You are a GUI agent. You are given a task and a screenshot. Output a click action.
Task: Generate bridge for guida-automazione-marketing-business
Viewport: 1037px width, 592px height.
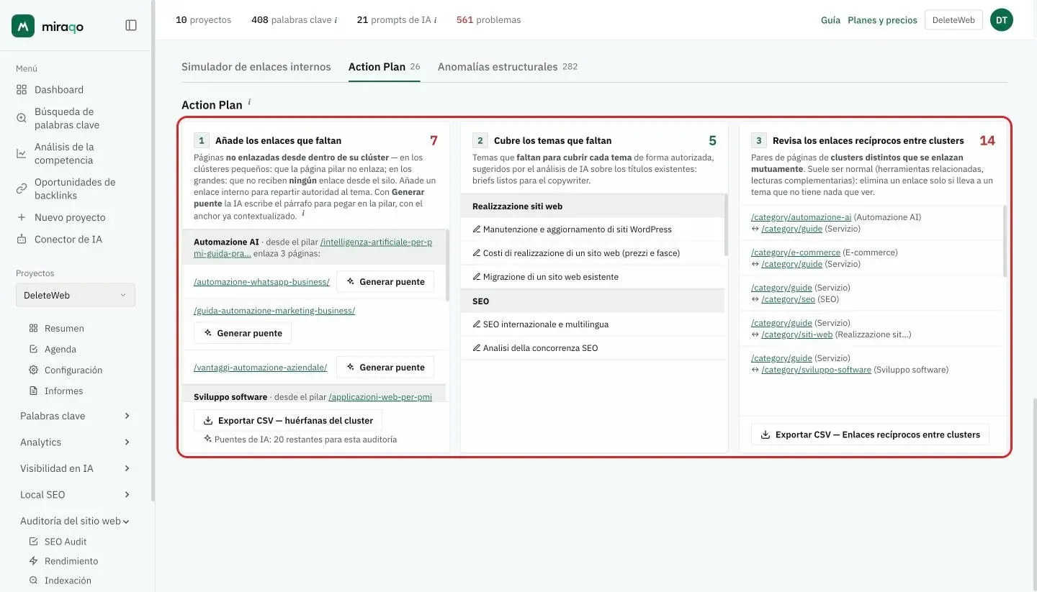(x=243, y=334)
